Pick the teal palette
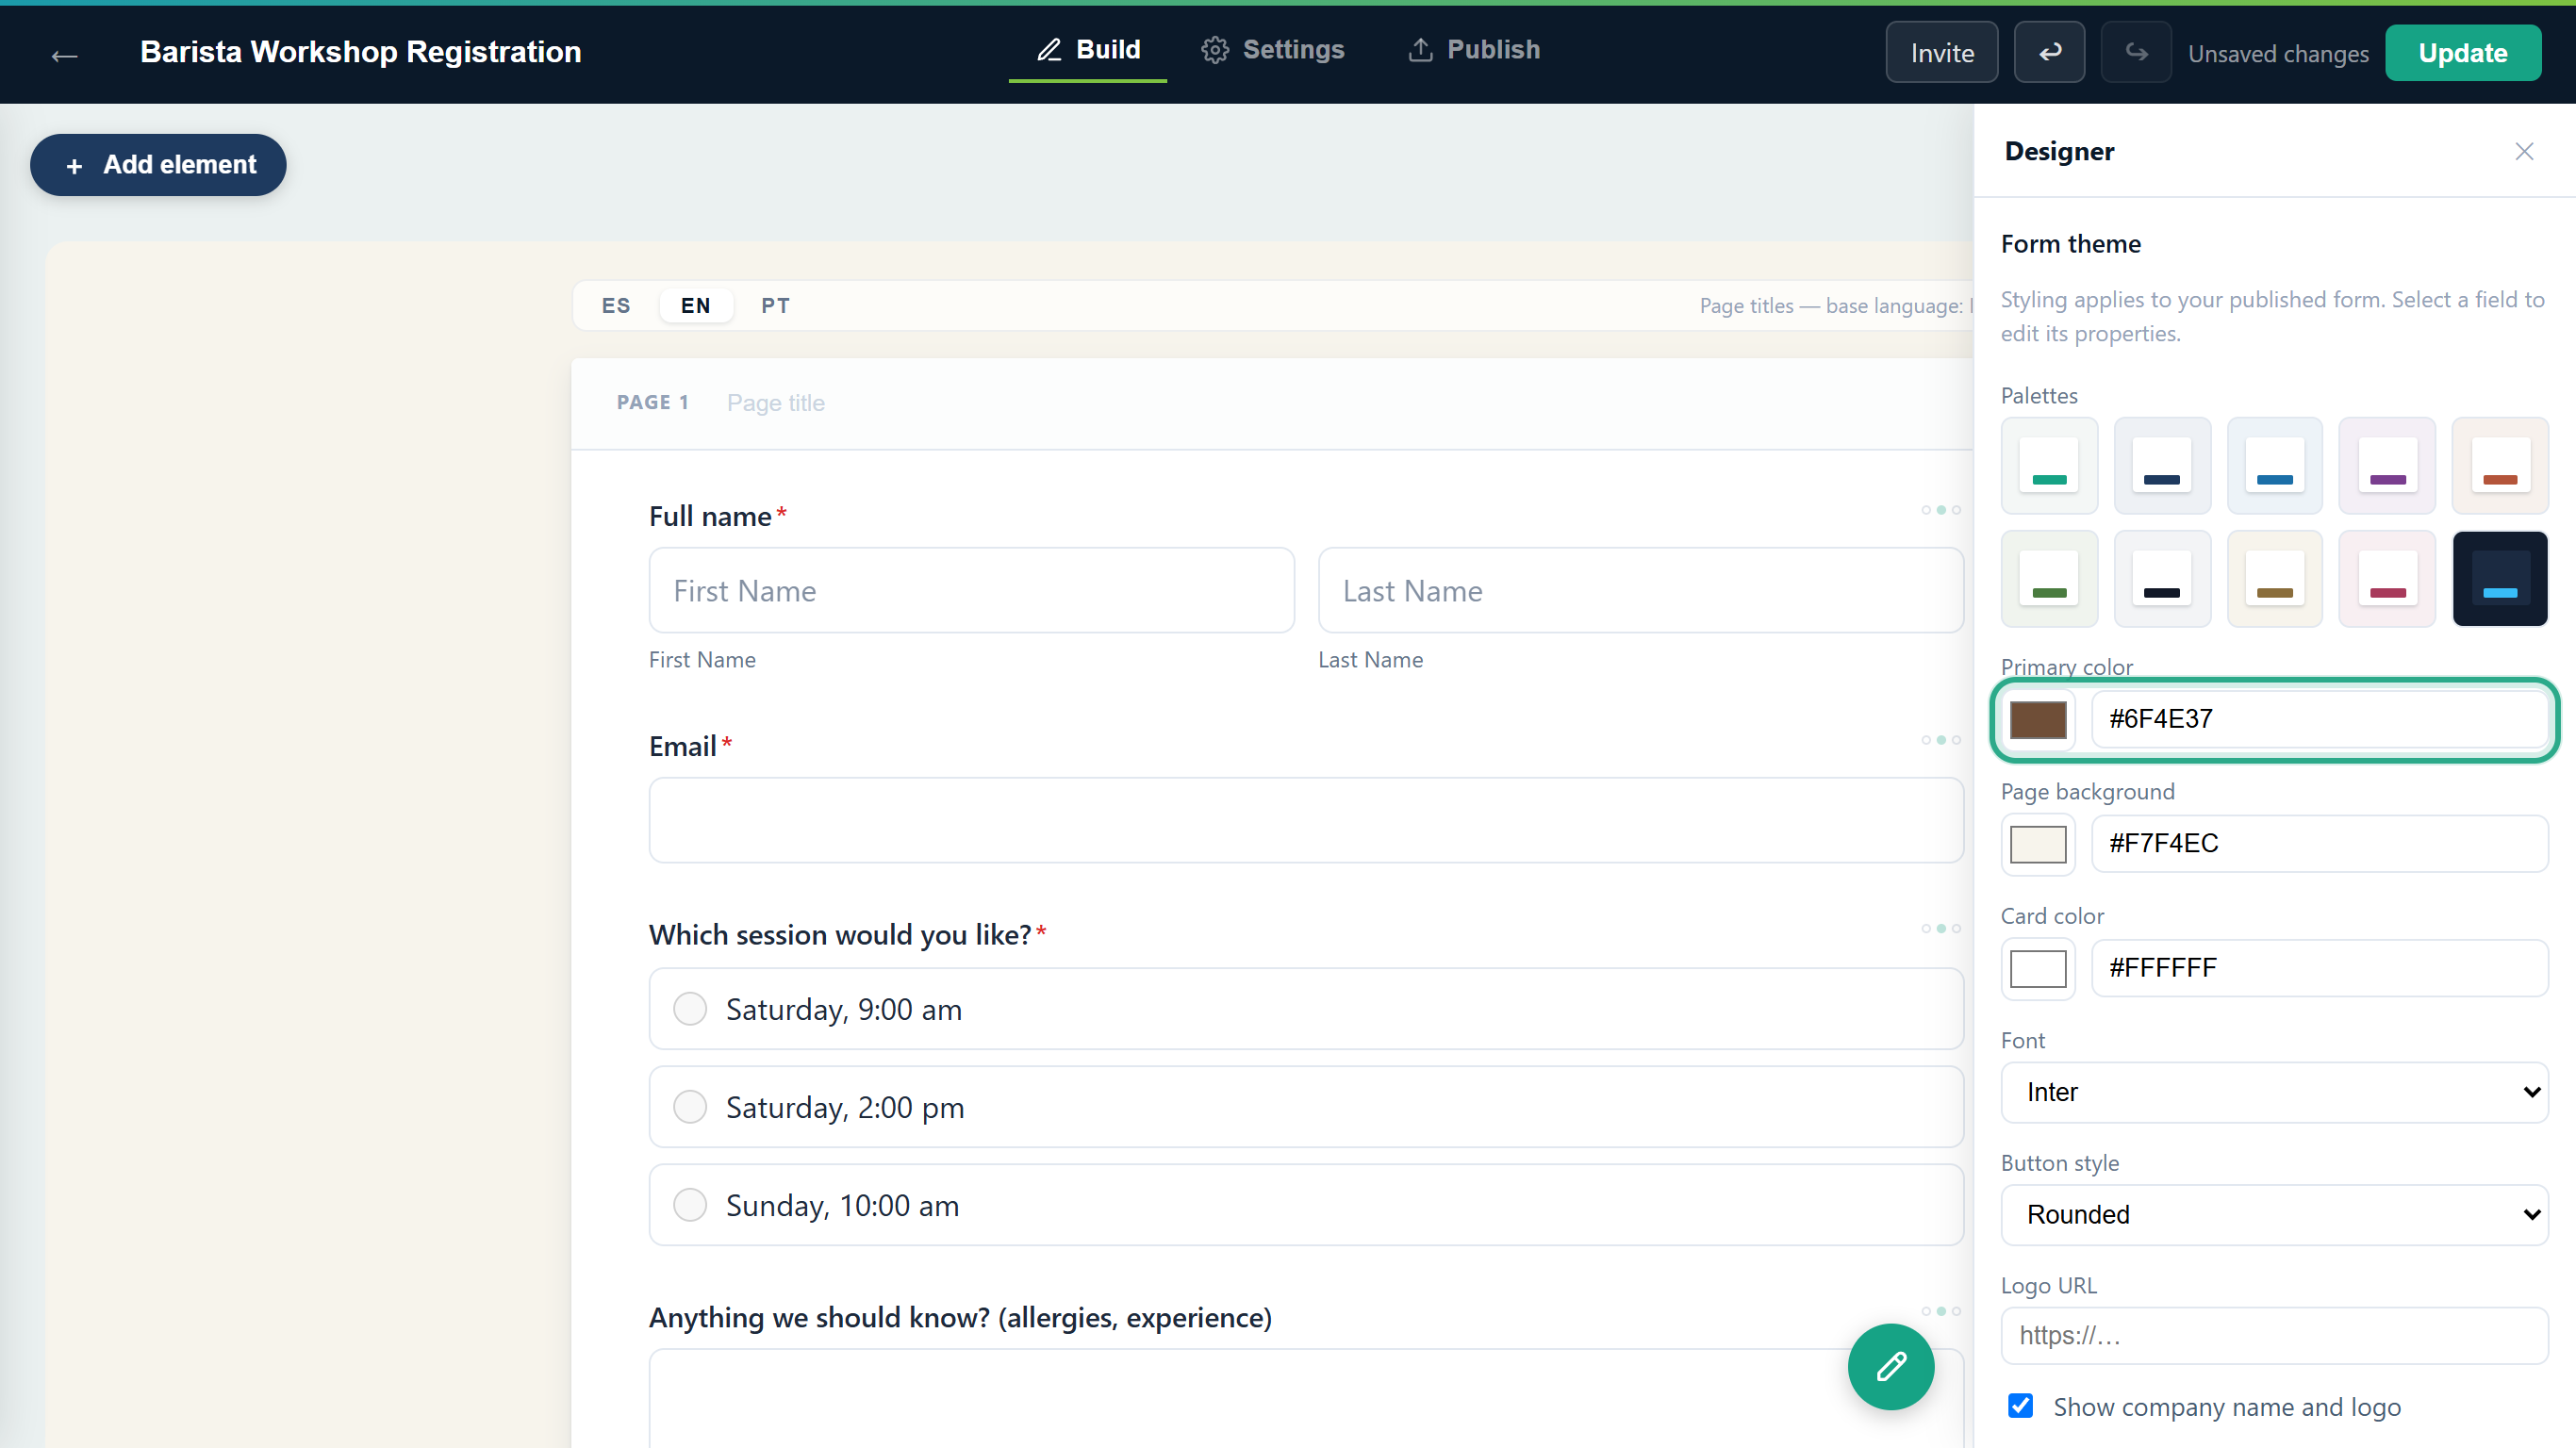Viewport: 2576px width, 1448px height. (x=2049, y=466)
